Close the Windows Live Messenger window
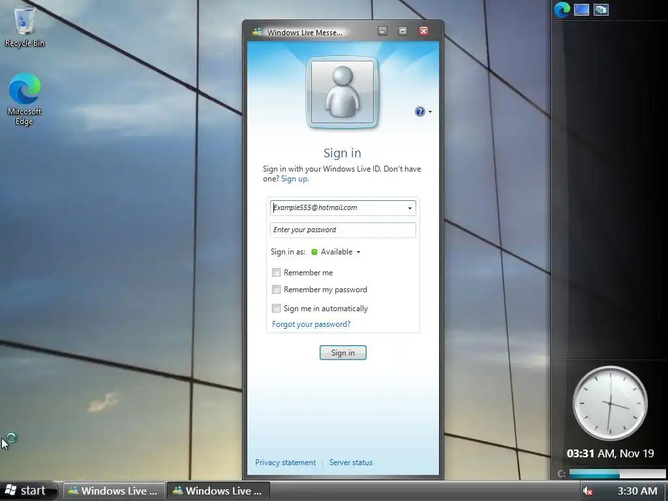The height and width of the screenshot is (501, 668). 423,31
